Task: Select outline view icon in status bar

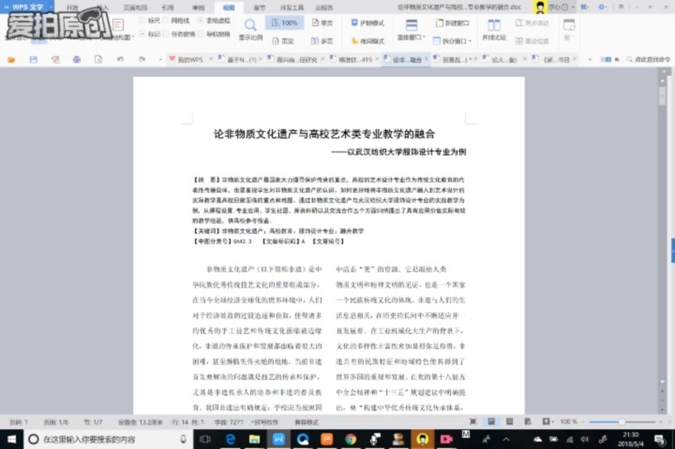Action: coord(509,422)
